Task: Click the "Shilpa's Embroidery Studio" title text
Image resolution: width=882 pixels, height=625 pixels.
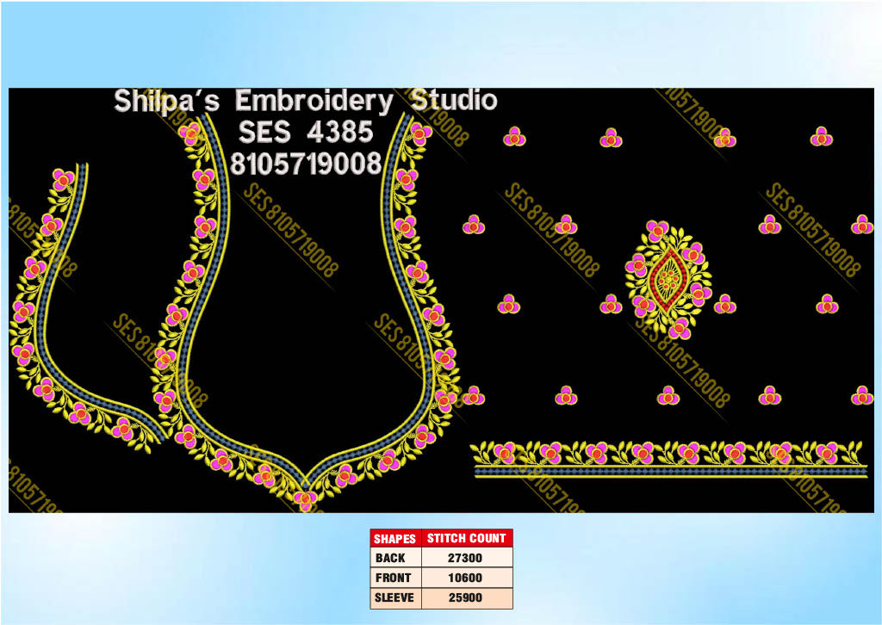Action: tap(306, 102)
